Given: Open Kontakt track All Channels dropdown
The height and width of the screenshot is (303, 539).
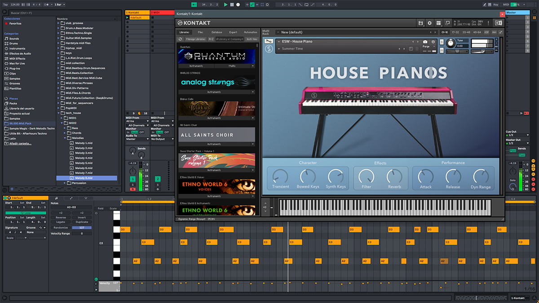Looking at the screenshot, I should (x=137, y=125).
